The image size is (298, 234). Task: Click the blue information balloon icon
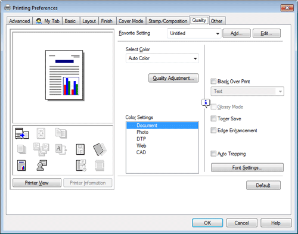tap(206, 103)
